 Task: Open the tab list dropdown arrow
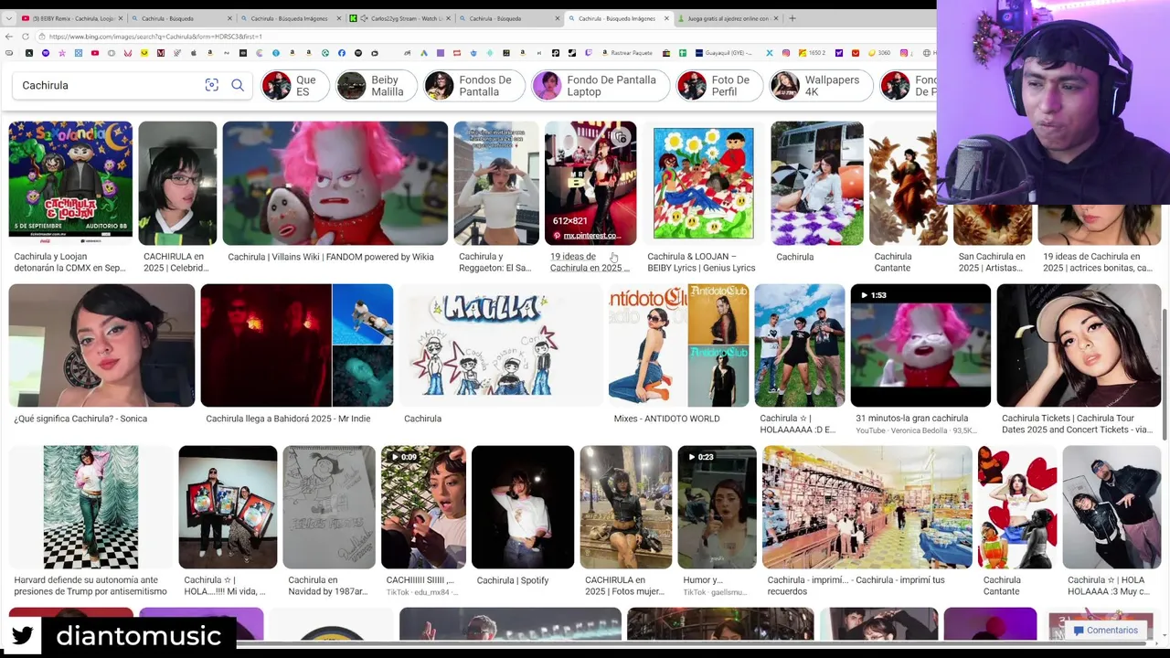[7, 18]
